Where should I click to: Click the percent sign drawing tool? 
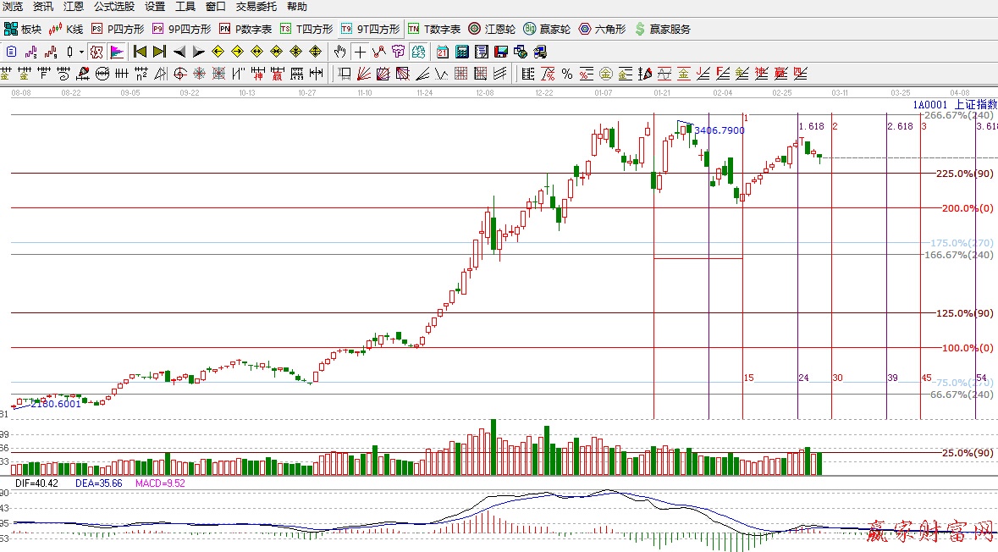[566, 74]
